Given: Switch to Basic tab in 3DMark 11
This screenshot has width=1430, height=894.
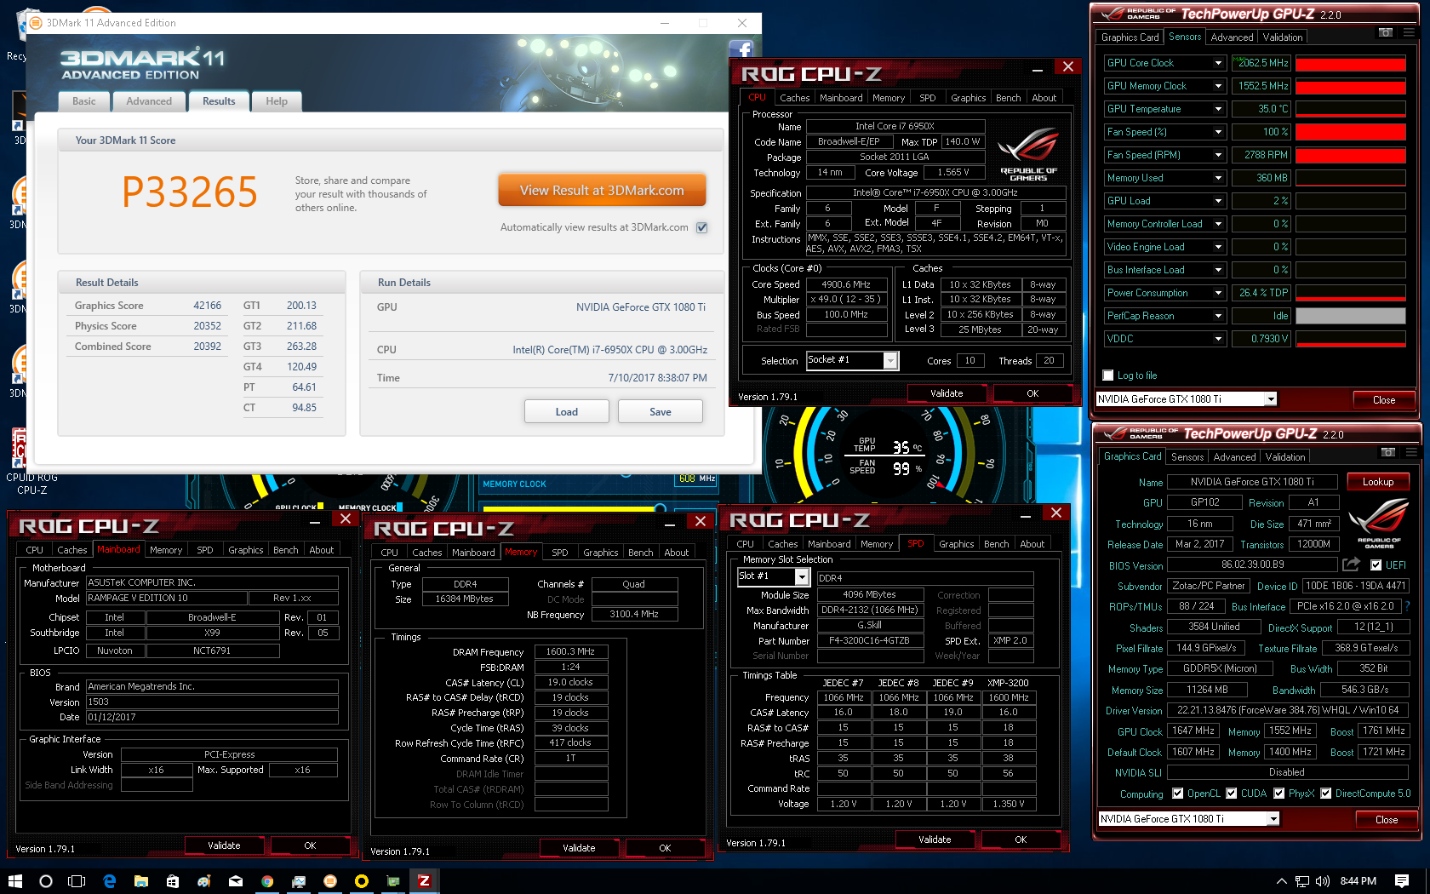Looking at the screenshot, I should coord(84,101).
